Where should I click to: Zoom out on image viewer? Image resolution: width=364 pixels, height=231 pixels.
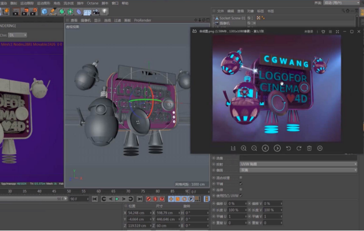tap(254, 148)
